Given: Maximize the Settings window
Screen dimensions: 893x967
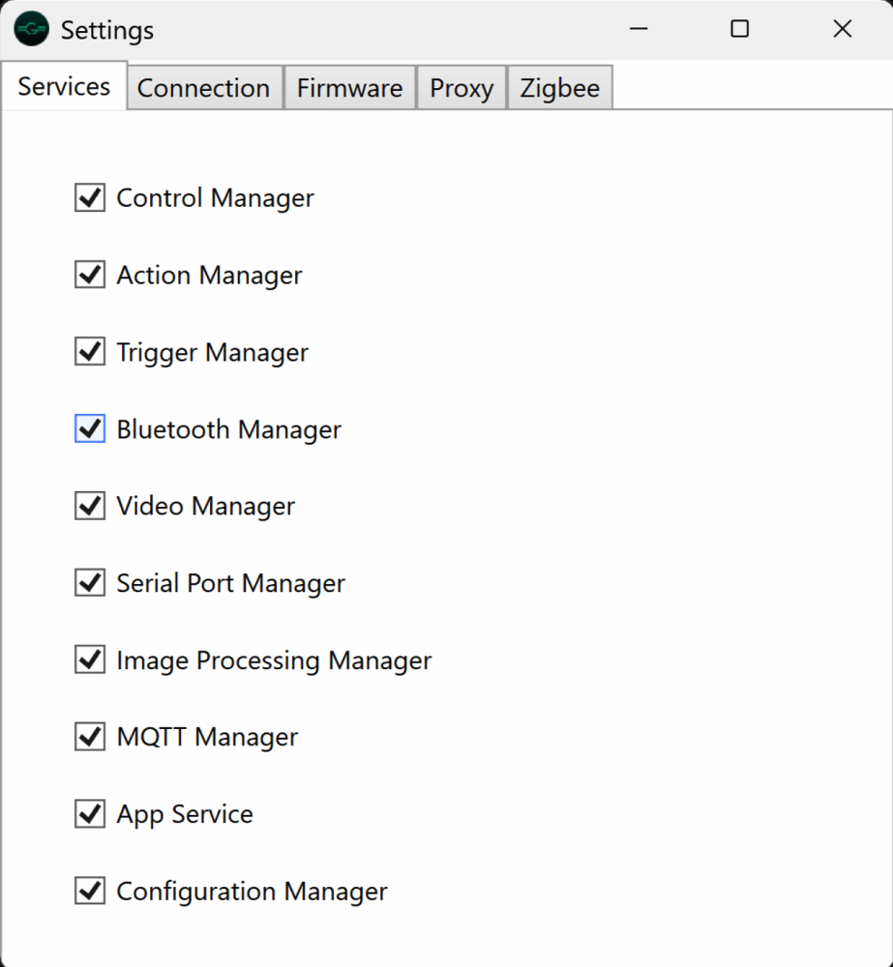Looking at the screenshot, I should click(740, 29).
